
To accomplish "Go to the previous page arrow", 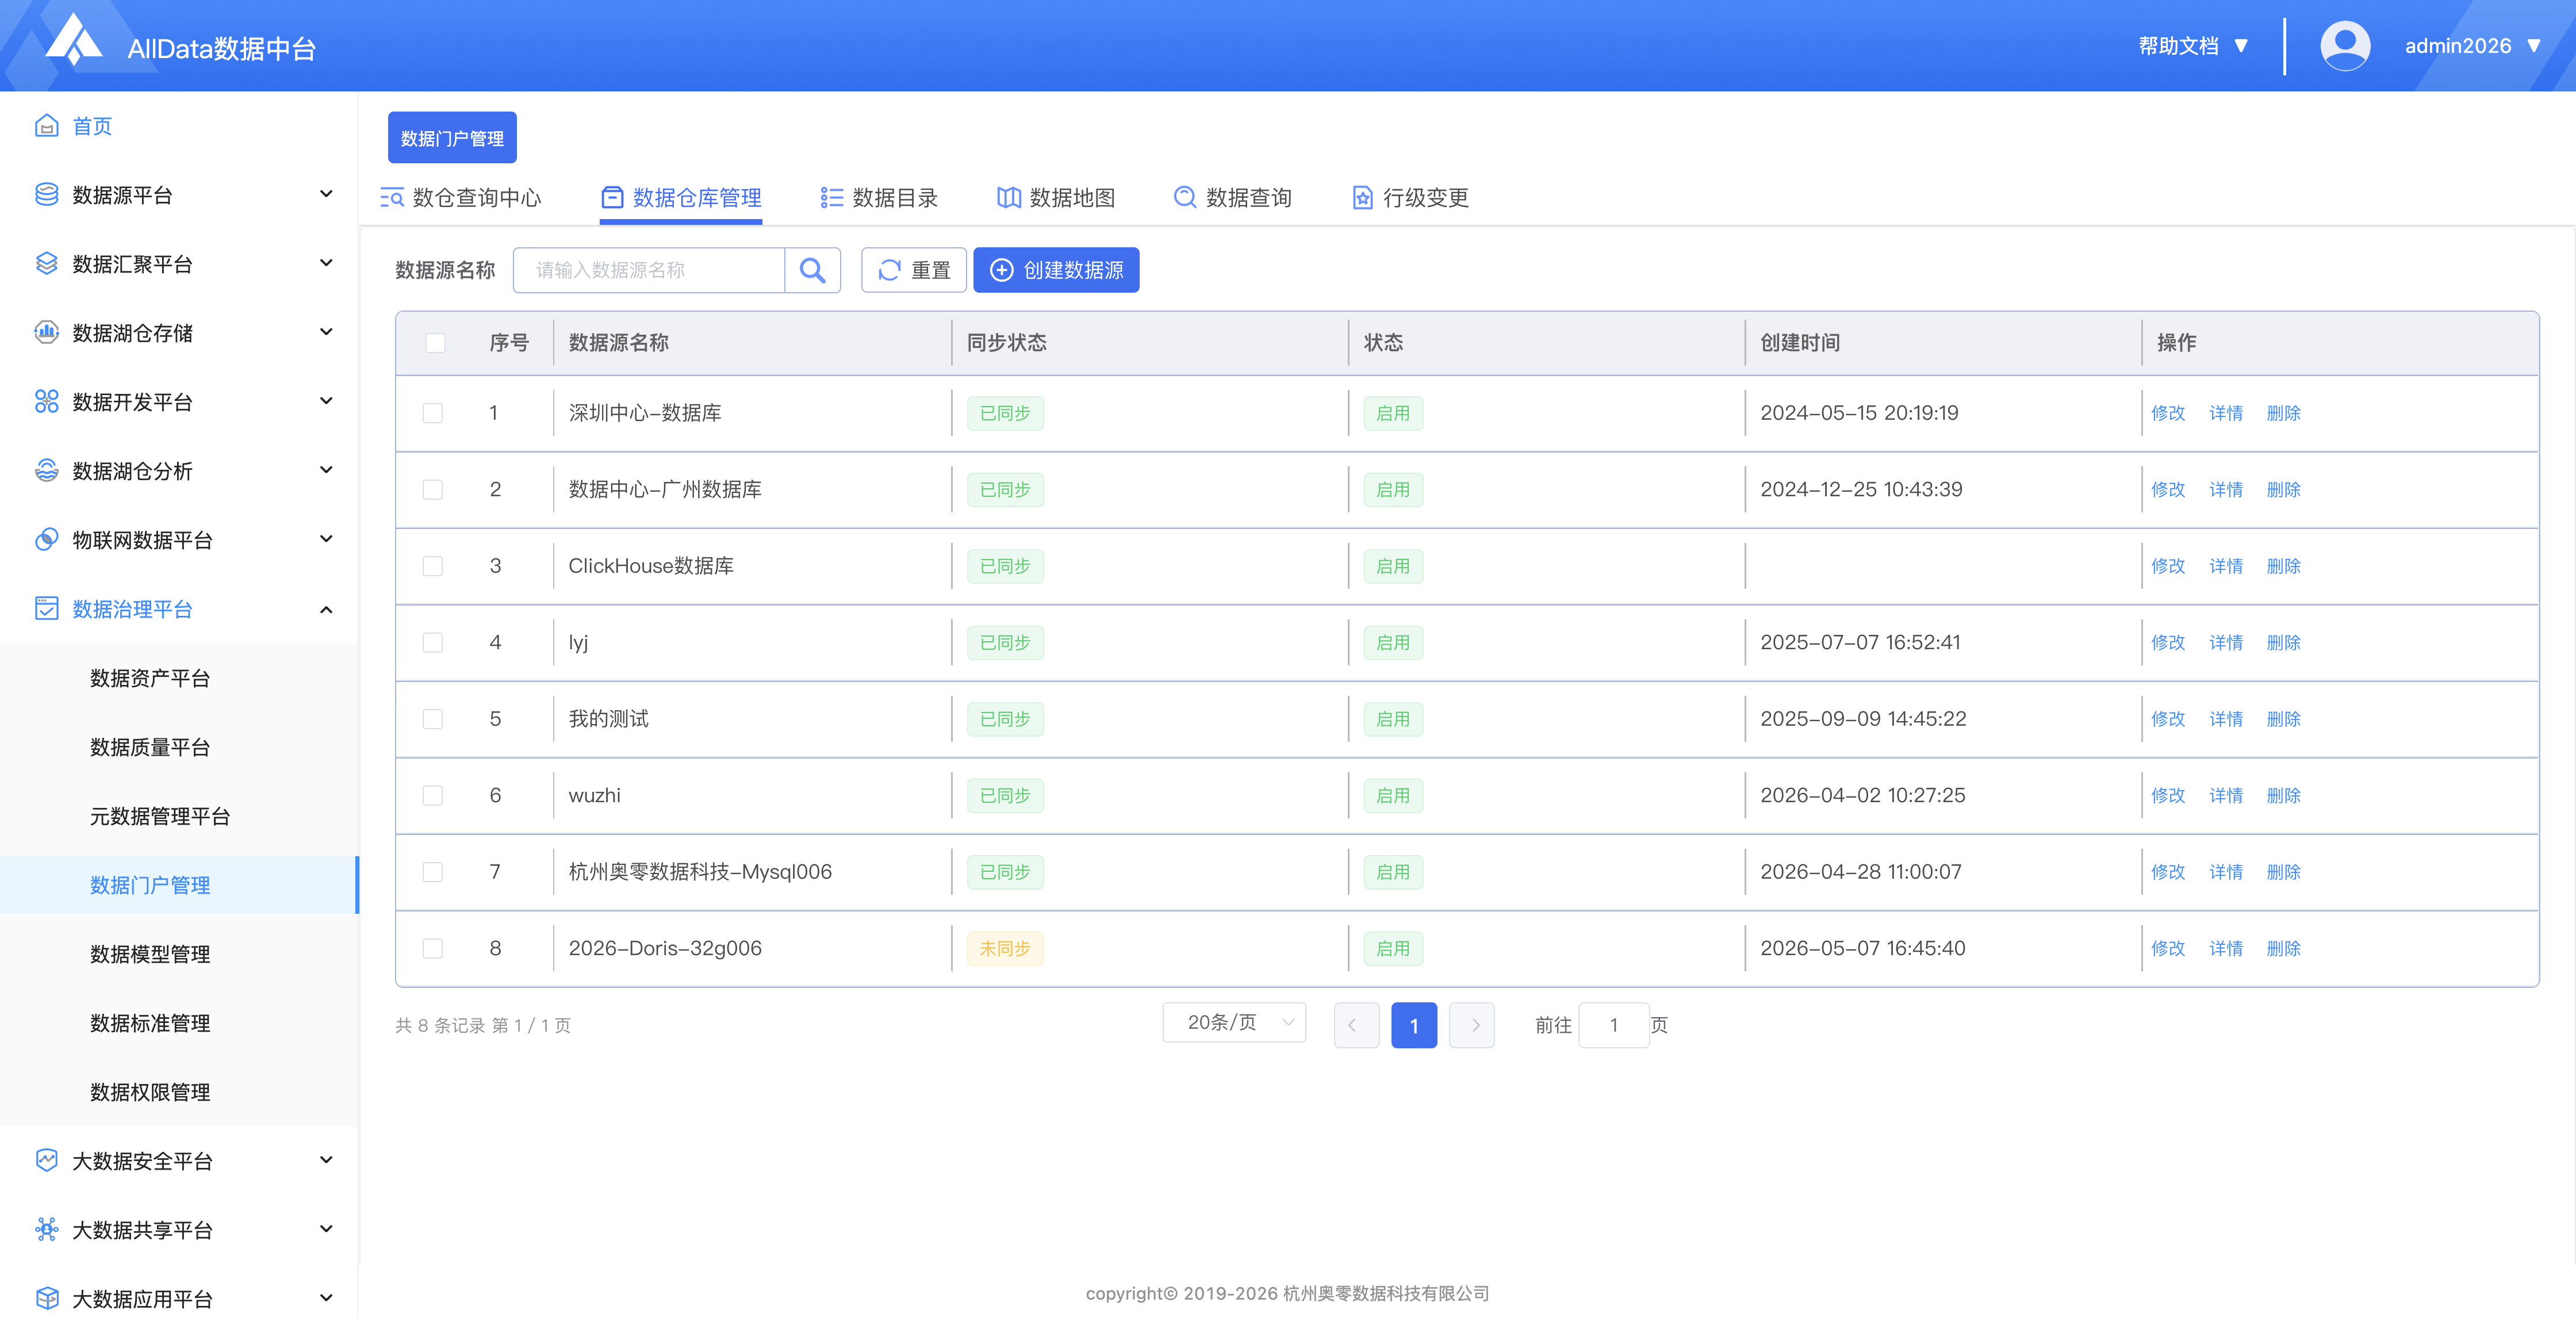I will [1356, 1025].
